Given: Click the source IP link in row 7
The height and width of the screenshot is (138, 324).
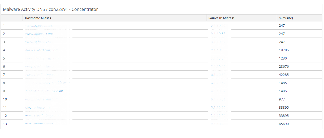Looking at the screenshot, I should (x=218, y=75).
